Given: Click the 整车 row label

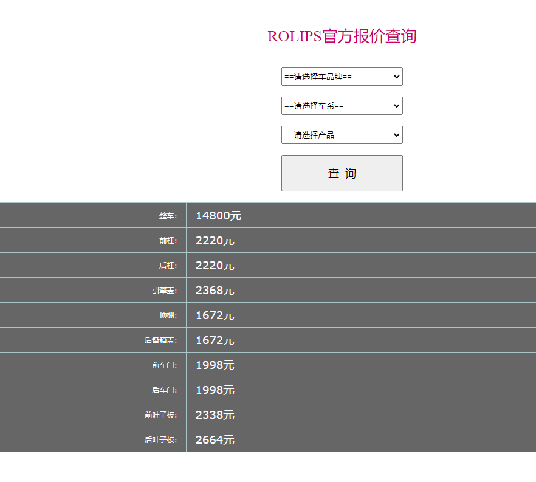Looking at the screenshot, I should pos(168,216).
